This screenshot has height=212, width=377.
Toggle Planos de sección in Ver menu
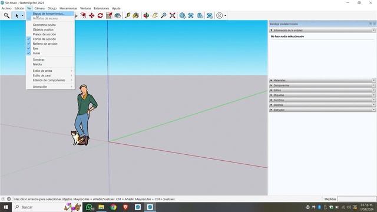click(50, 34)
